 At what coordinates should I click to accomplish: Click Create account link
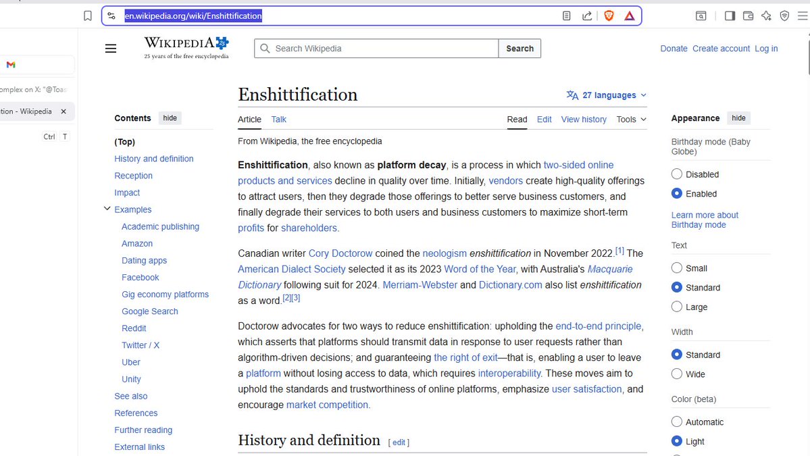[721, 49]
